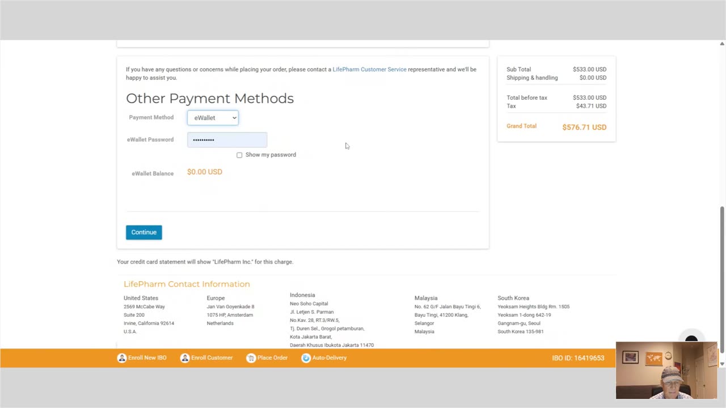
Task: Click the Sub Total $533.00 USD value
Action: tap(589, 70)
